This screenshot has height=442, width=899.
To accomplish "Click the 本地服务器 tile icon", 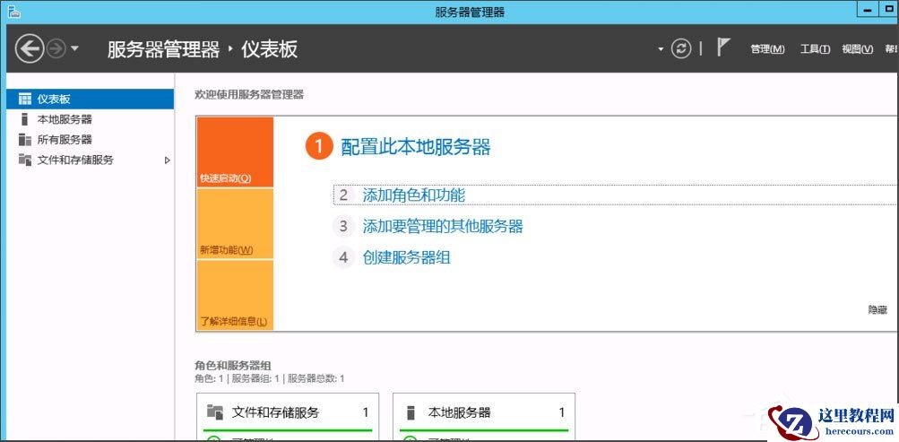I will tap(411, 412).
